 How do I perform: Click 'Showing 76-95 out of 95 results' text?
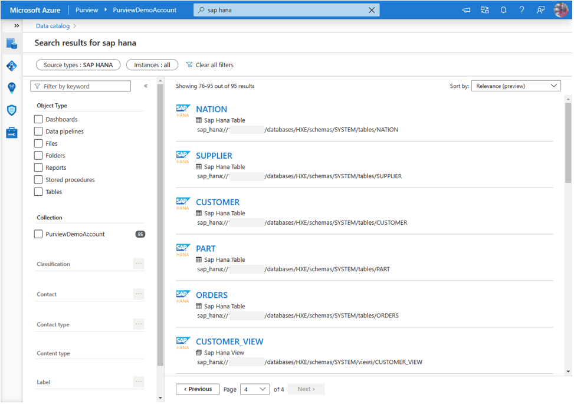click(215, 86)
